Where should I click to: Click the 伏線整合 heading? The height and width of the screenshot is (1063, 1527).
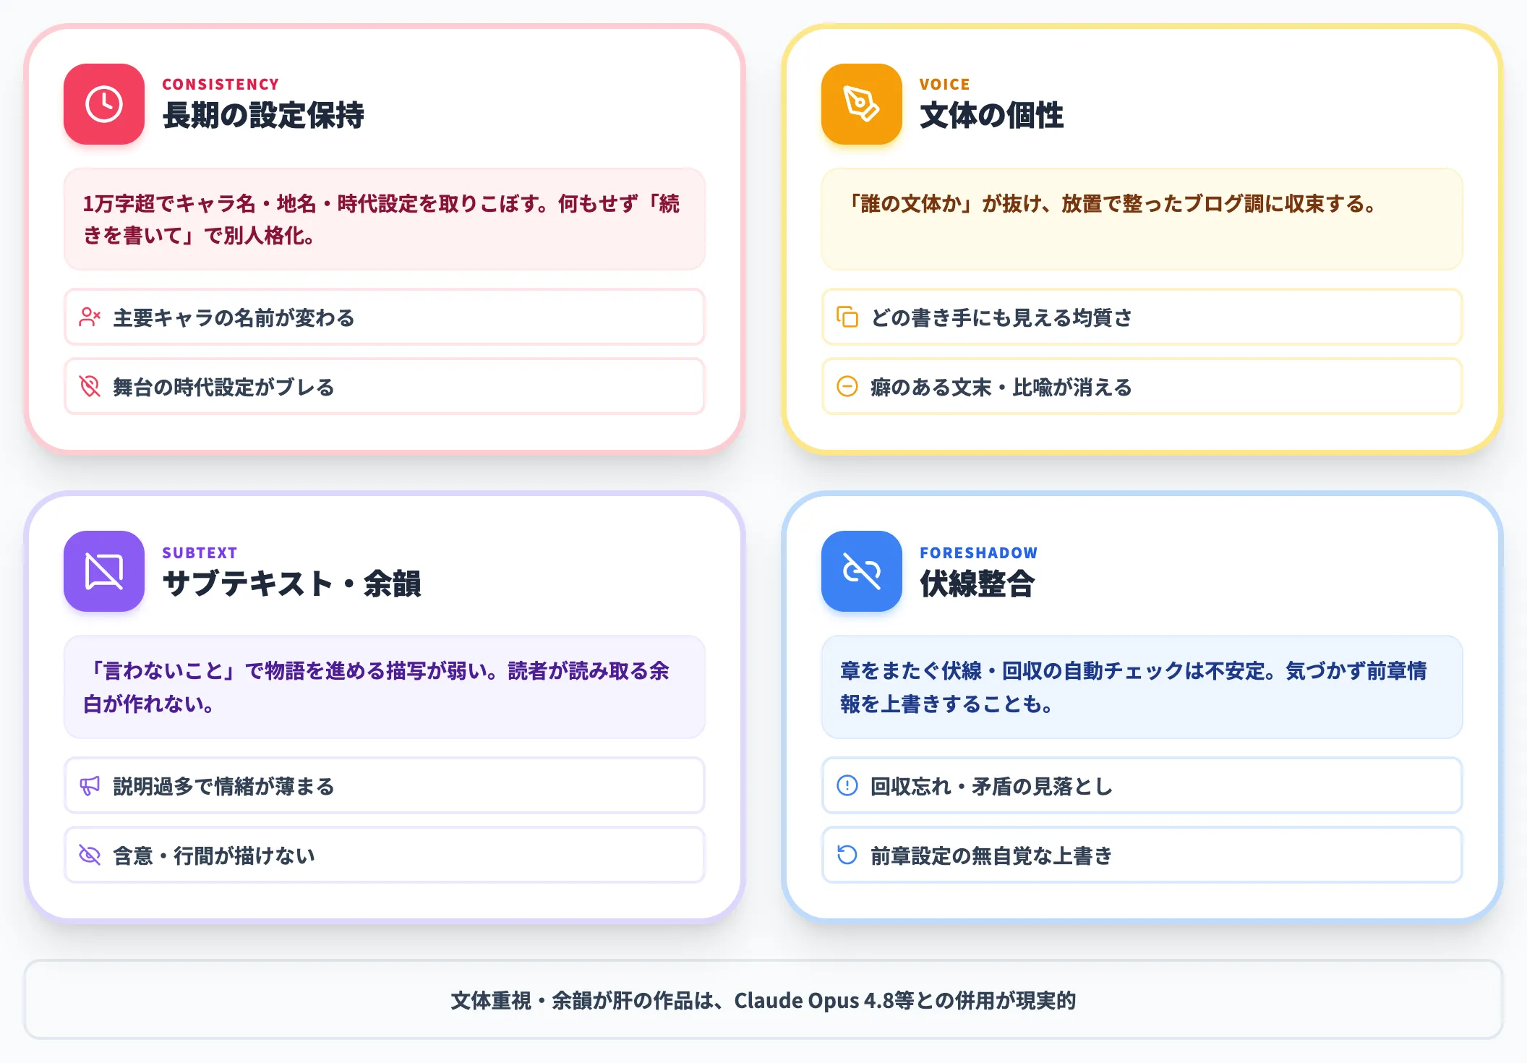pyautogui.click(x=977, y=584)
